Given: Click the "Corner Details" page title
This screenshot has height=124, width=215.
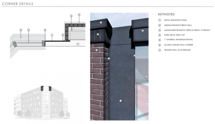Looking at the screenshot, I should 18,4.
